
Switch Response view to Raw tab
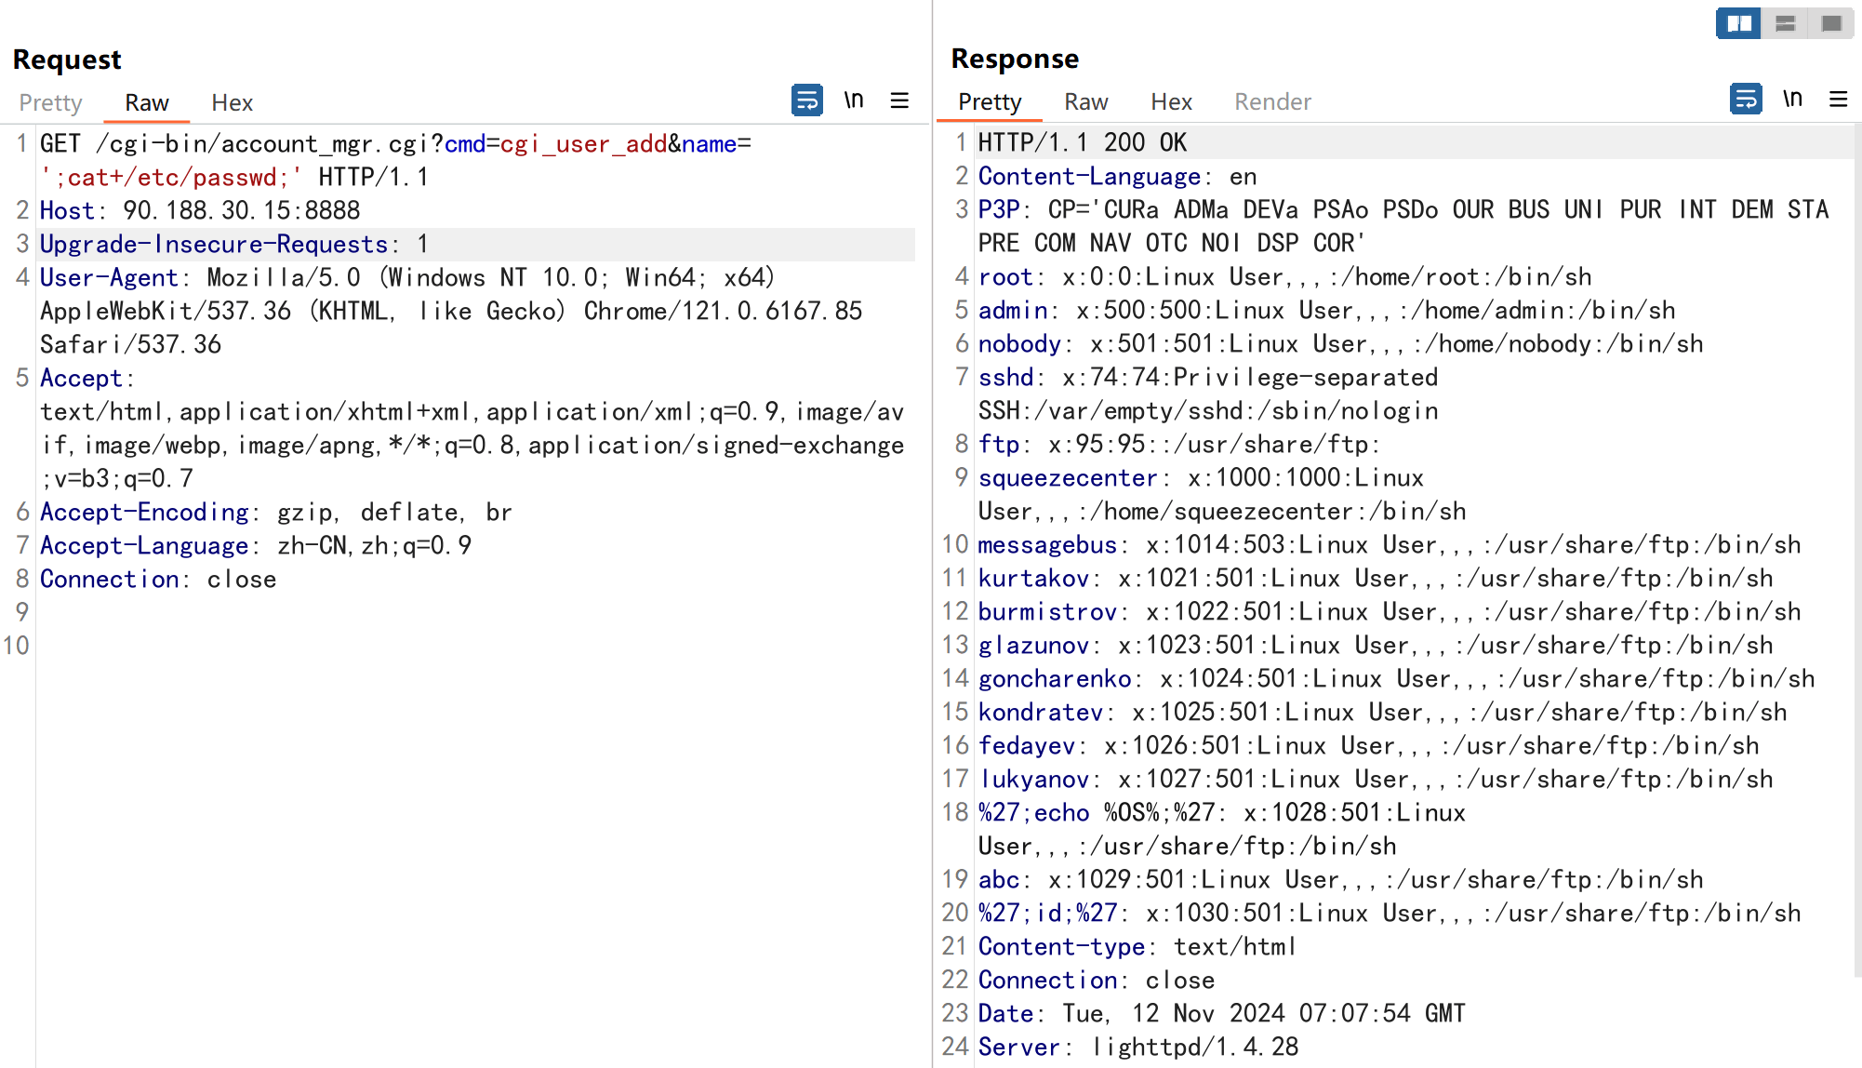1086,101
